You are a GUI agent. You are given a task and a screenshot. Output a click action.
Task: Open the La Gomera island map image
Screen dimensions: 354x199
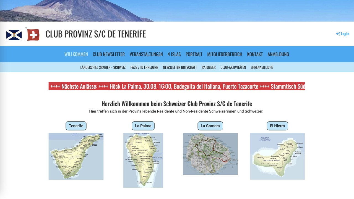[210, 154]
